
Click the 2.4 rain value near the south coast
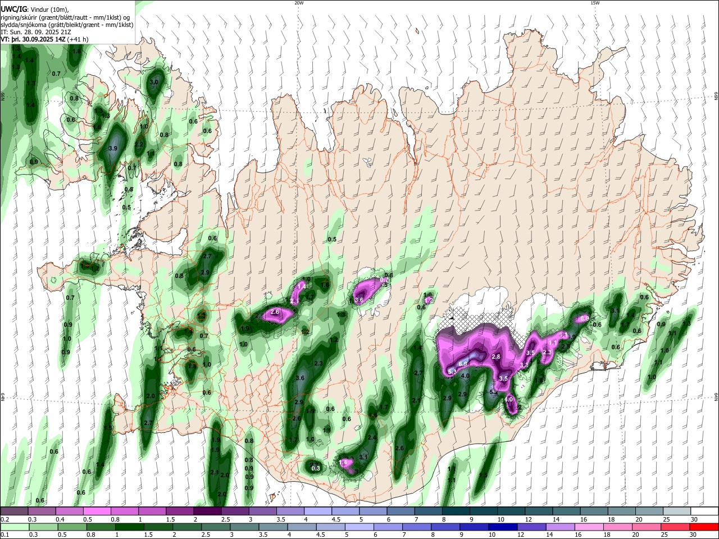coord(372,437)
